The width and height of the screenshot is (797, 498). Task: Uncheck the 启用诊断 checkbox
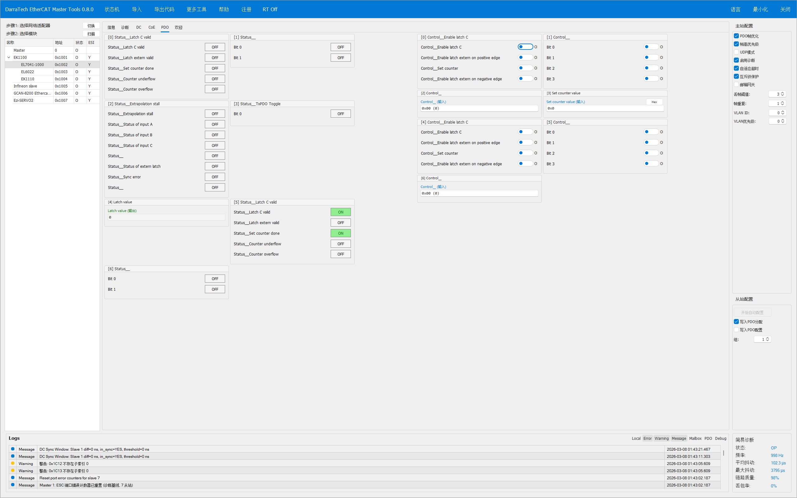[736, 60]
